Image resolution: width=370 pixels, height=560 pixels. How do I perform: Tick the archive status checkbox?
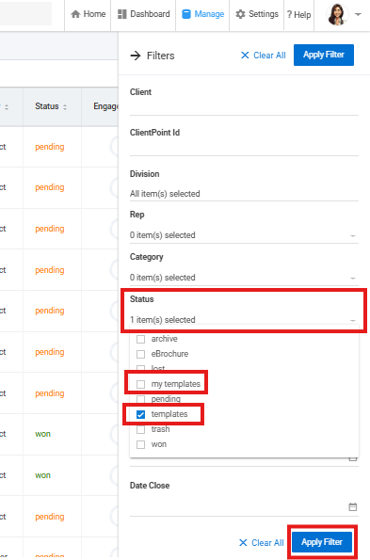pos(140,339)
